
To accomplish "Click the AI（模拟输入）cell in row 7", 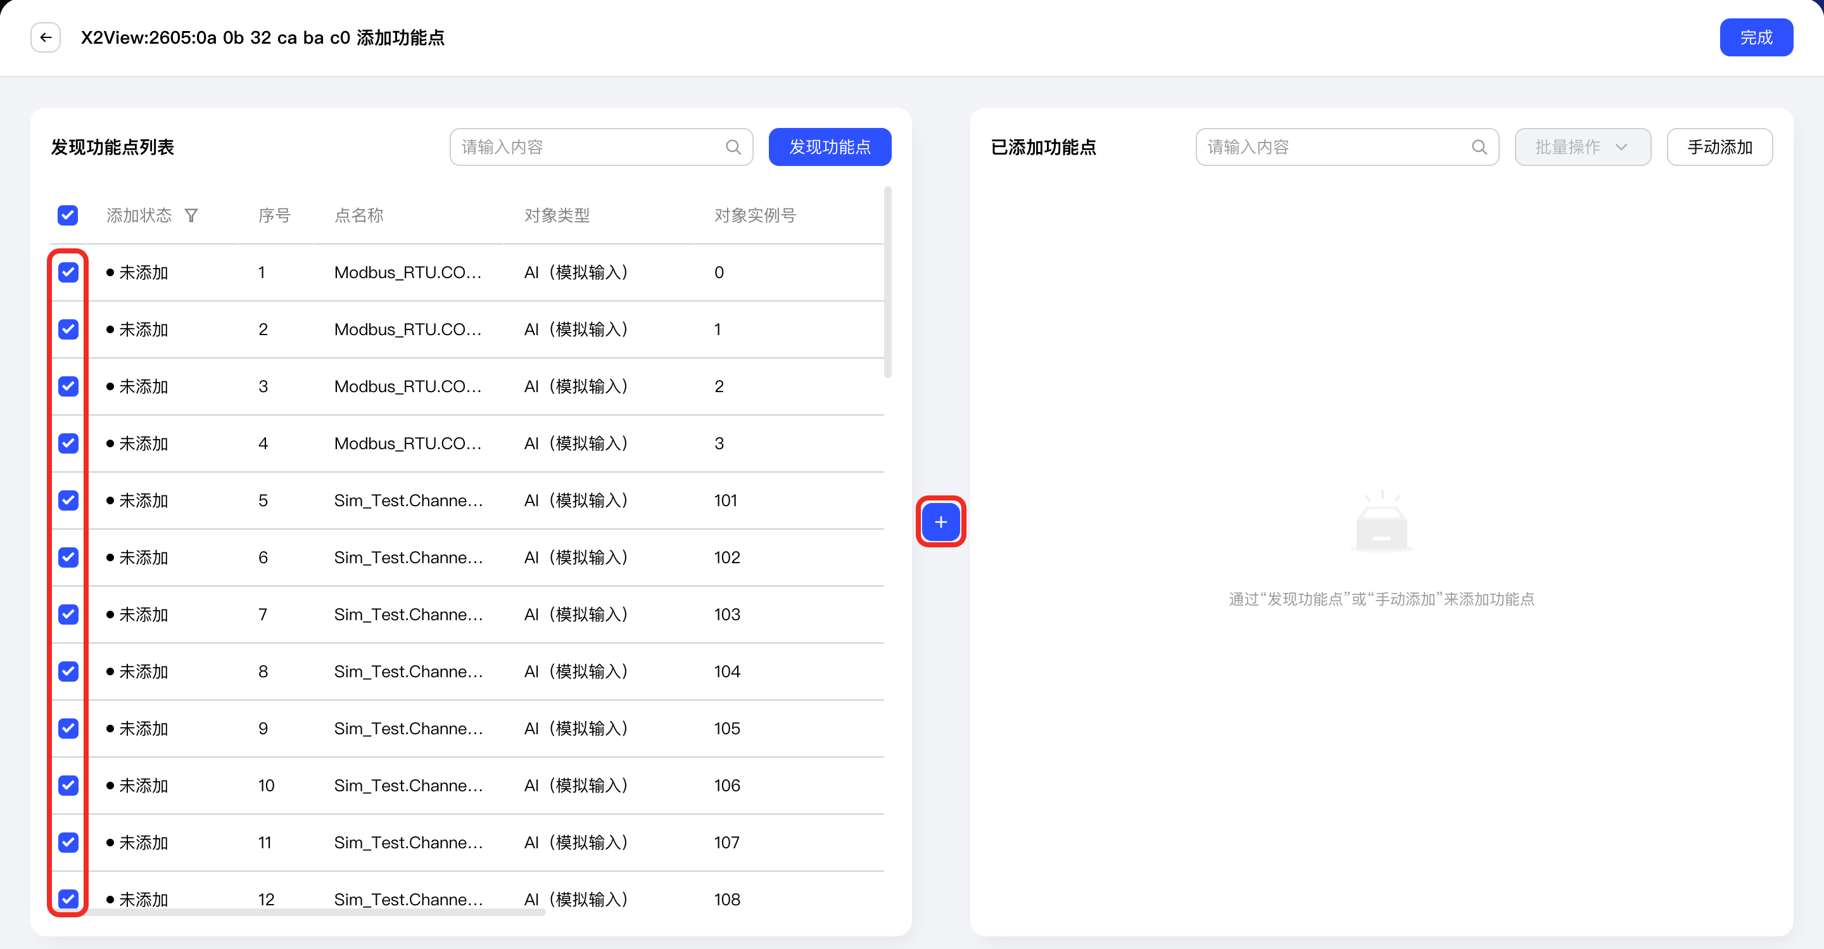I will pos(576,615).
